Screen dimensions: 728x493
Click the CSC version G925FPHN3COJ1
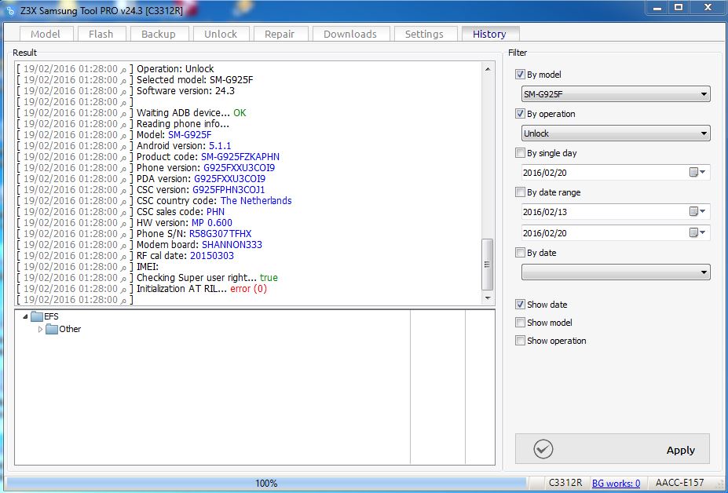(229, 190)
